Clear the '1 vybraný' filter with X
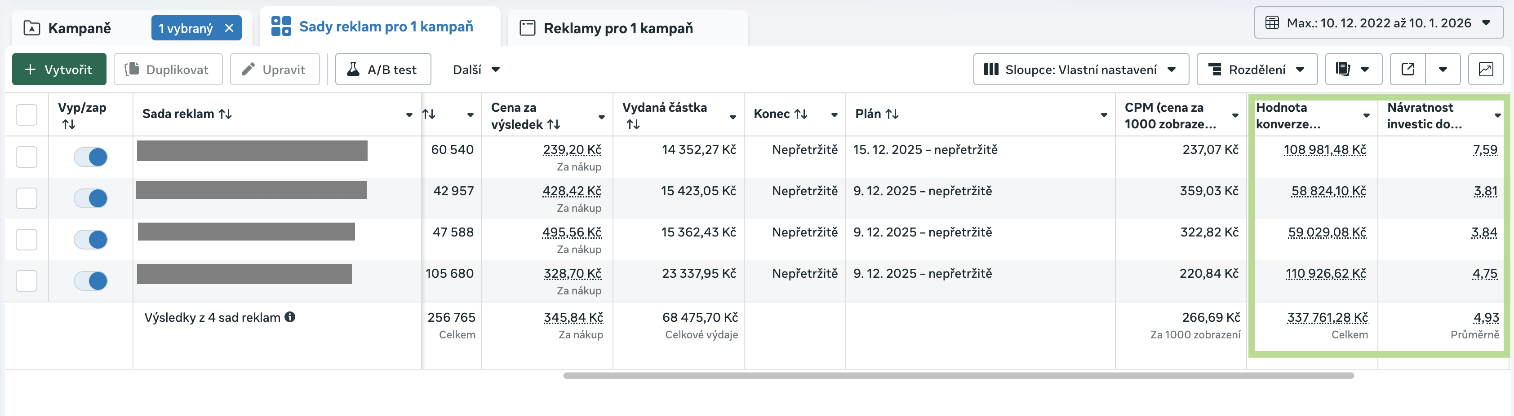The height and width of the screenshot is (416, 1514). (x=229, y=28)
